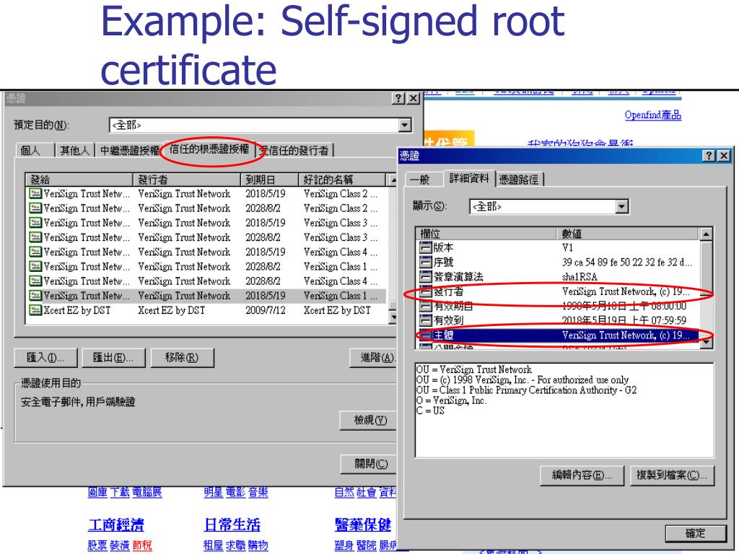Click the 關閉(C) button
Image resolution: width=739 pixels, height=554 pixels.
369,464
